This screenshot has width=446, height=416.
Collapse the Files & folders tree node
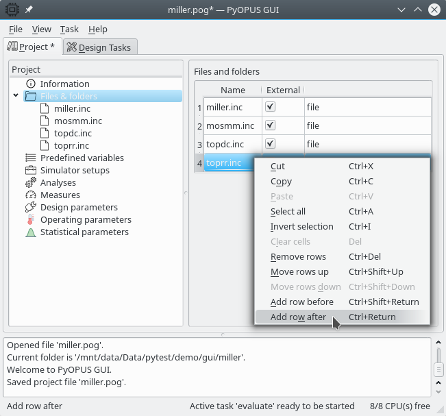(16, 96)
